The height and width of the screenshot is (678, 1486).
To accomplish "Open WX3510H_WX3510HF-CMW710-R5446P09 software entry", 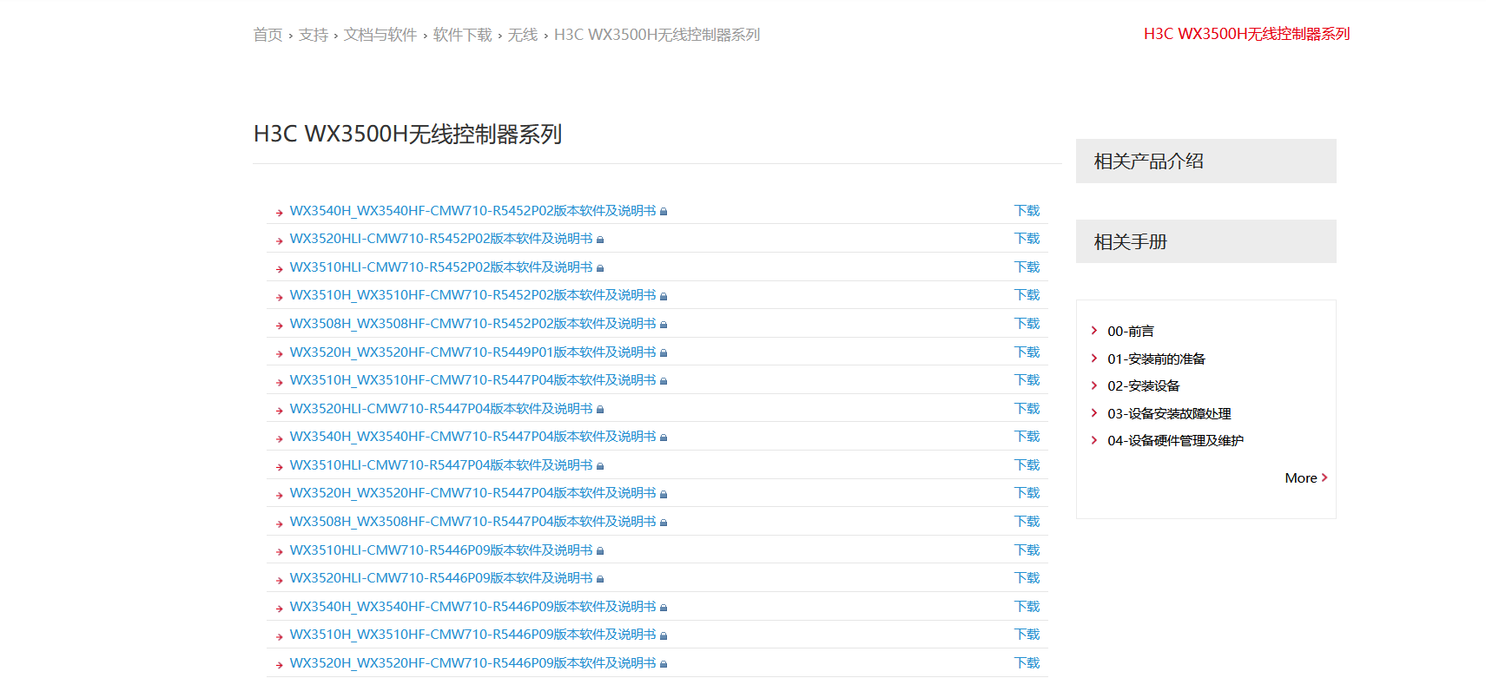I will click(x=472, y=635).
